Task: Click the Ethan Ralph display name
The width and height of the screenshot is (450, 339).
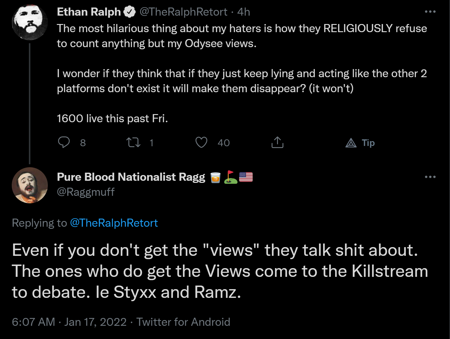Action: coord(89,12)
